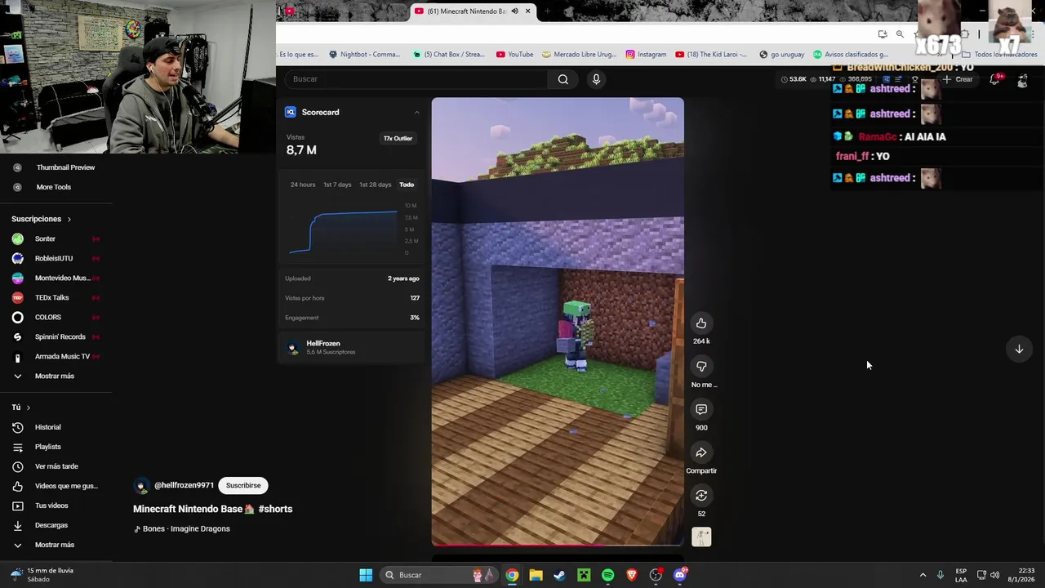Open the sound thumbnail below the remix button
Viewport: 1045px width, 588px height.
[701, 537]
